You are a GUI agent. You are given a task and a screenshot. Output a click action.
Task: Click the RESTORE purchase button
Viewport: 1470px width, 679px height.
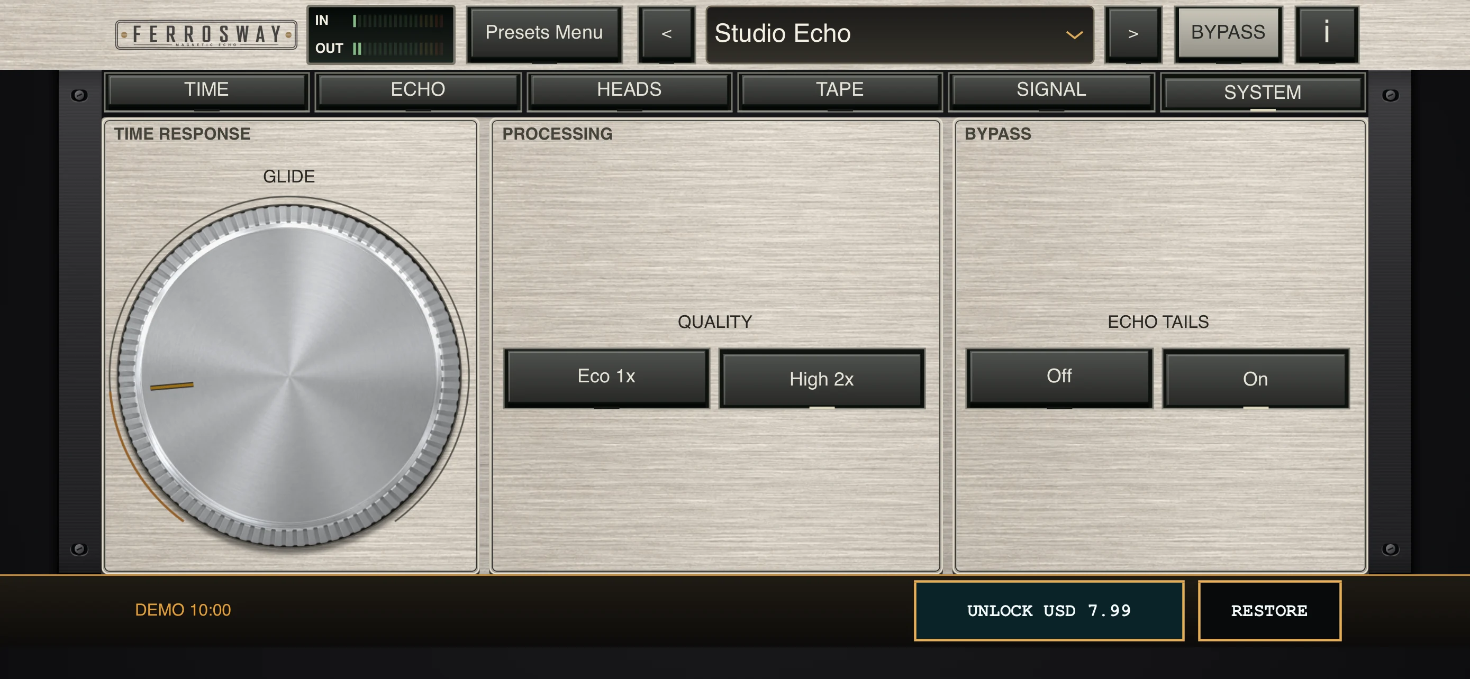(x=1269, y=611)
